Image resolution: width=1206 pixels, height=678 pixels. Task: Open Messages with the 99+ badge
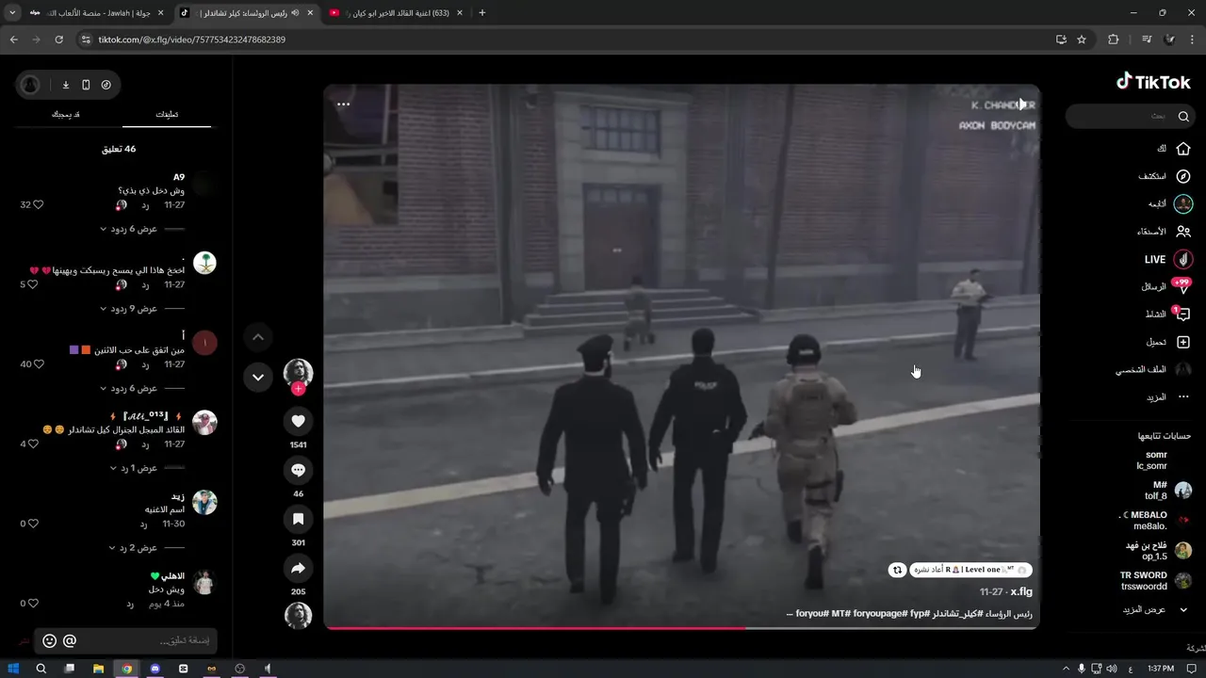point(1183,286)
